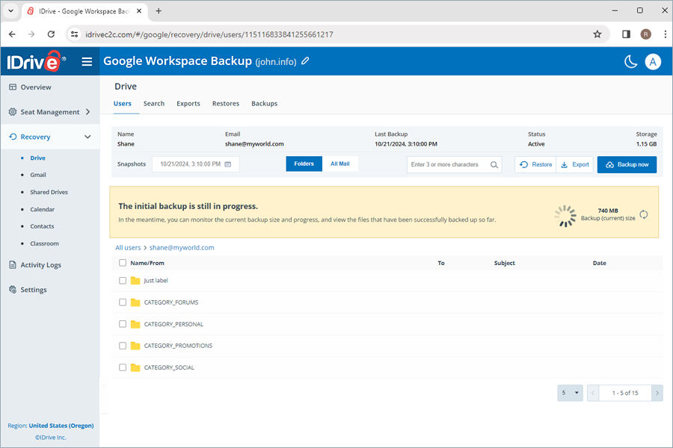
Task: Click the All users breadcrumb link
Action: [x=128, y=247]
